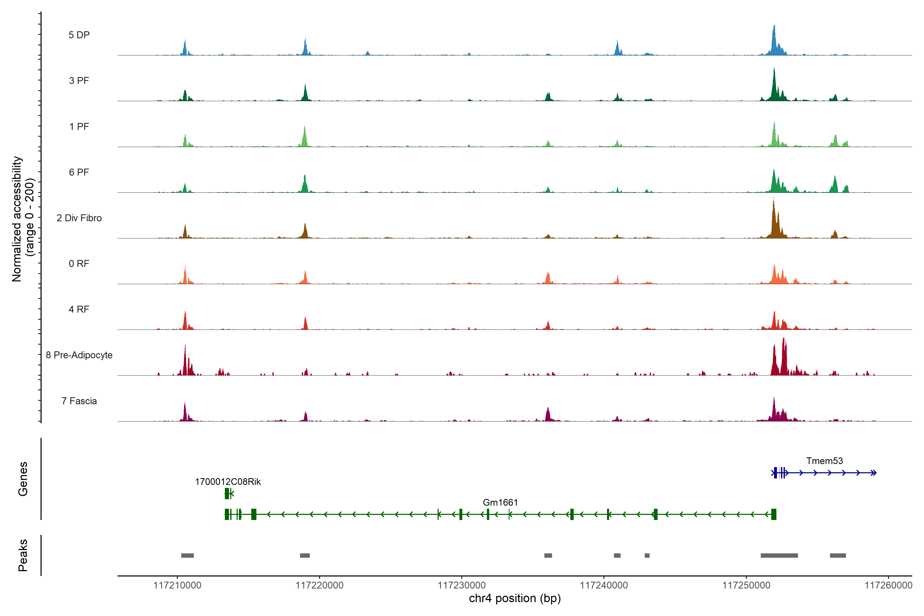
Task: Select the 3 PF track label
Action: (x=79, y=81)
